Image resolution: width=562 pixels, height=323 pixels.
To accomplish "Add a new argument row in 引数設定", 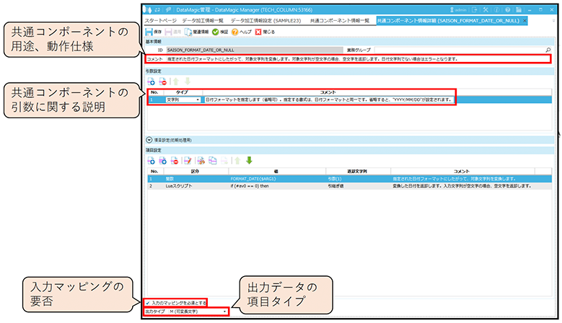I will (150, 84).
